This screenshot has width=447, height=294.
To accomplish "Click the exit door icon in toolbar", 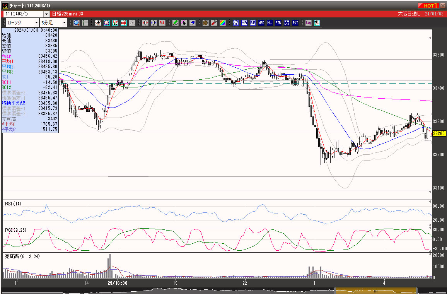I will (x=317, y=23).
